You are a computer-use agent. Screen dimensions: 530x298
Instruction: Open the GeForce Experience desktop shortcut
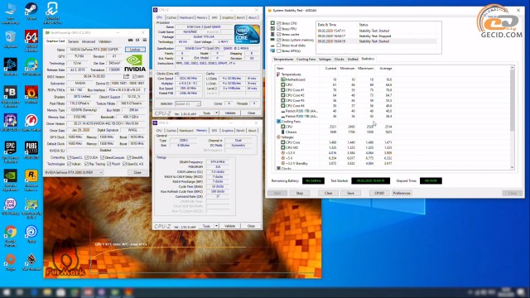(x=11, y=180)
